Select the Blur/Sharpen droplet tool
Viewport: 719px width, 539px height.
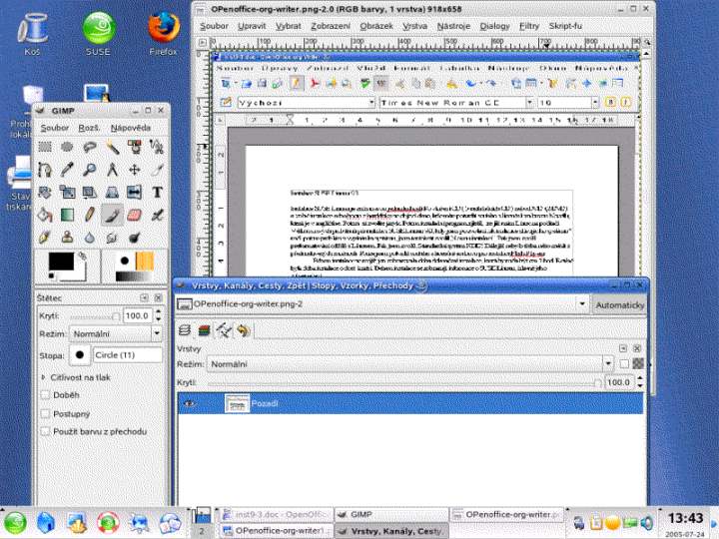pos(90,238)
